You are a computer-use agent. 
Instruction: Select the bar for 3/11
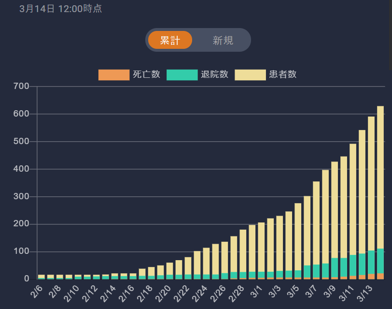(x=353, y=212)
